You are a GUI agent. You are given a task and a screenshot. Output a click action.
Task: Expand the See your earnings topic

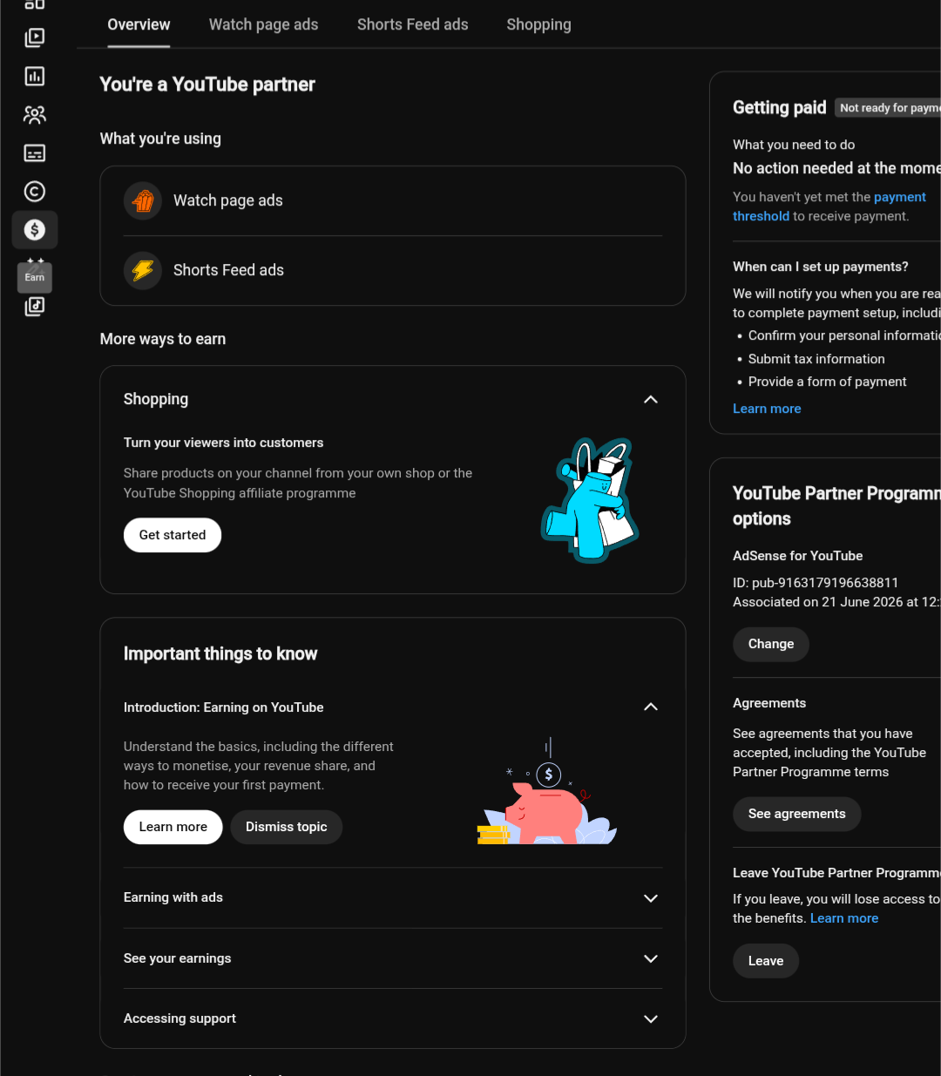pos(651,958)
